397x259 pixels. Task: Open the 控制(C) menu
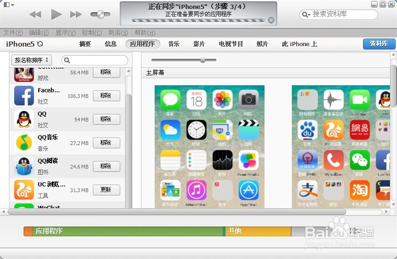pyautogui.click(x=91, y=32)
